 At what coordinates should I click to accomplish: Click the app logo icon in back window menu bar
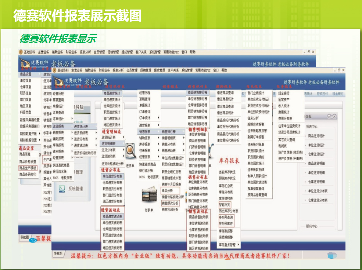point(21,52)
